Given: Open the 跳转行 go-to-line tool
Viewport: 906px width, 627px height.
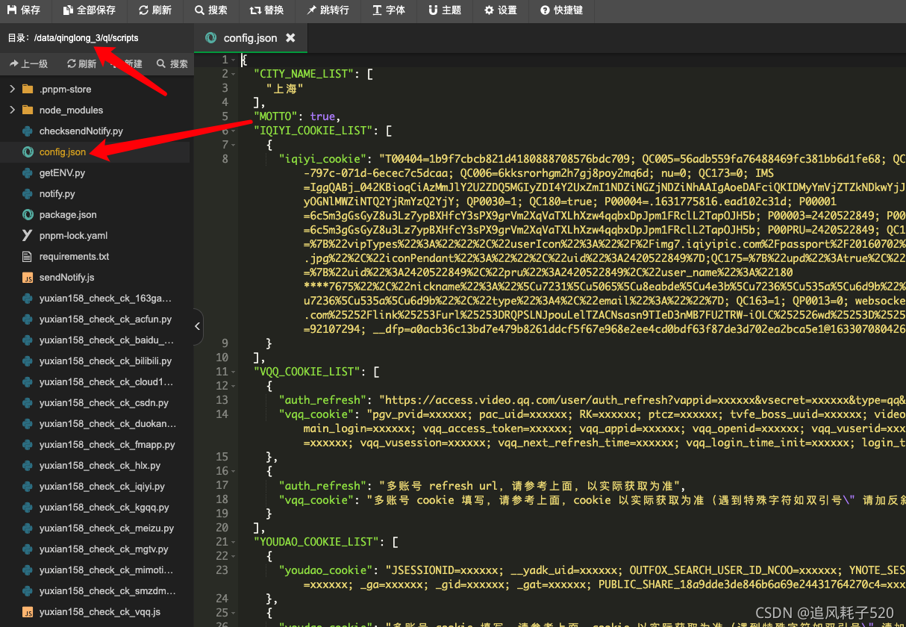Looking at the screenshot, I should pyautogui.click(x=328, y=10).
